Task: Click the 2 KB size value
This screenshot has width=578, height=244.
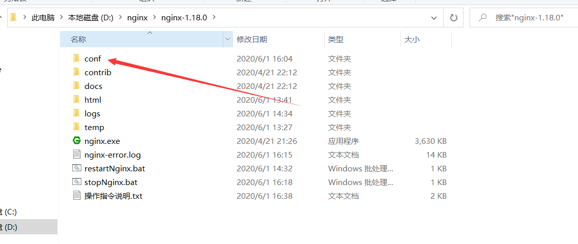Action: (438, 196)
